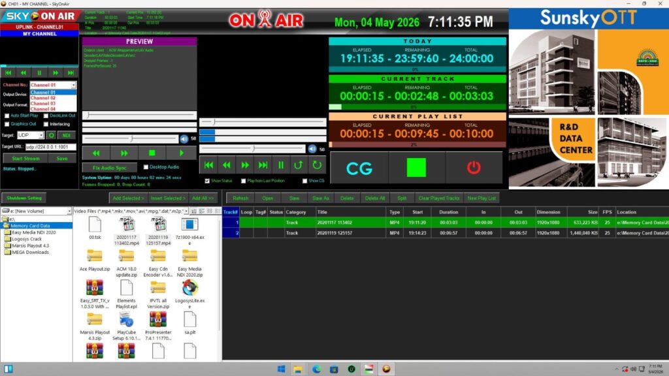Click the NDI button

(66, 135)
